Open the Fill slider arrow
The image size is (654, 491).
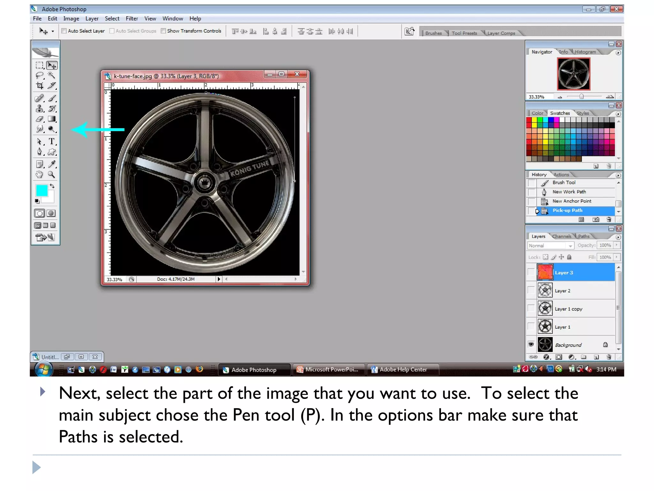[617, 257]
